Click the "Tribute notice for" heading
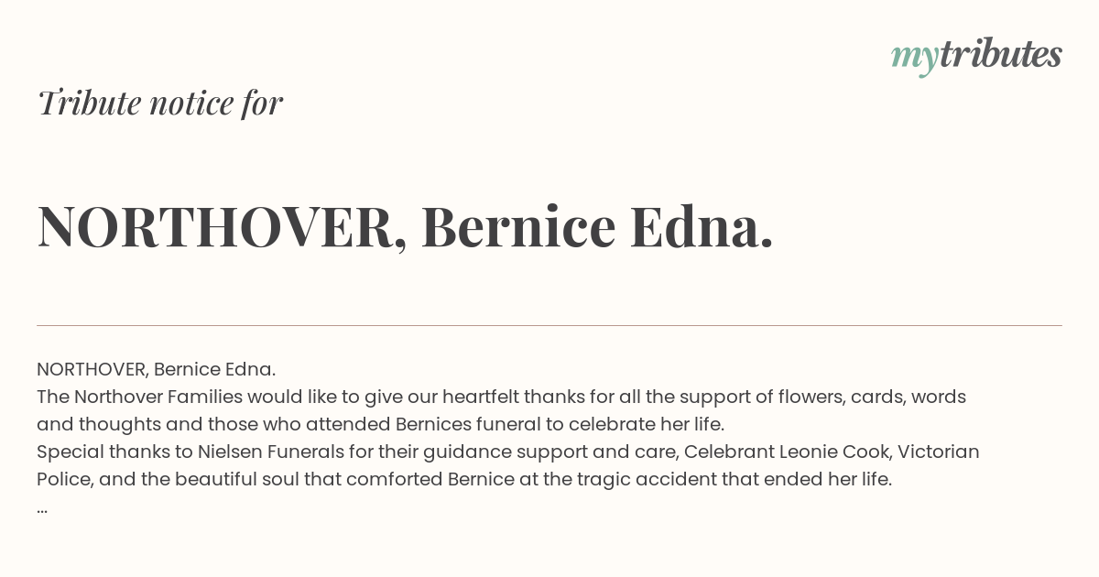 click(x=160, y=103)
